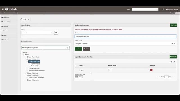
Task: Collapse the College of Education node
Action: tap(26, 75)
